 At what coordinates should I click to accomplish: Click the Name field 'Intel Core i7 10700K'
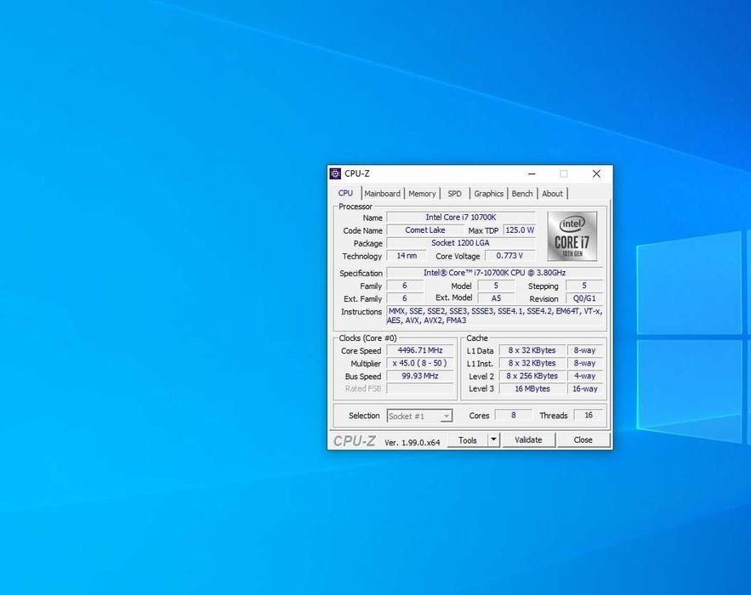(x=461, y=218)
